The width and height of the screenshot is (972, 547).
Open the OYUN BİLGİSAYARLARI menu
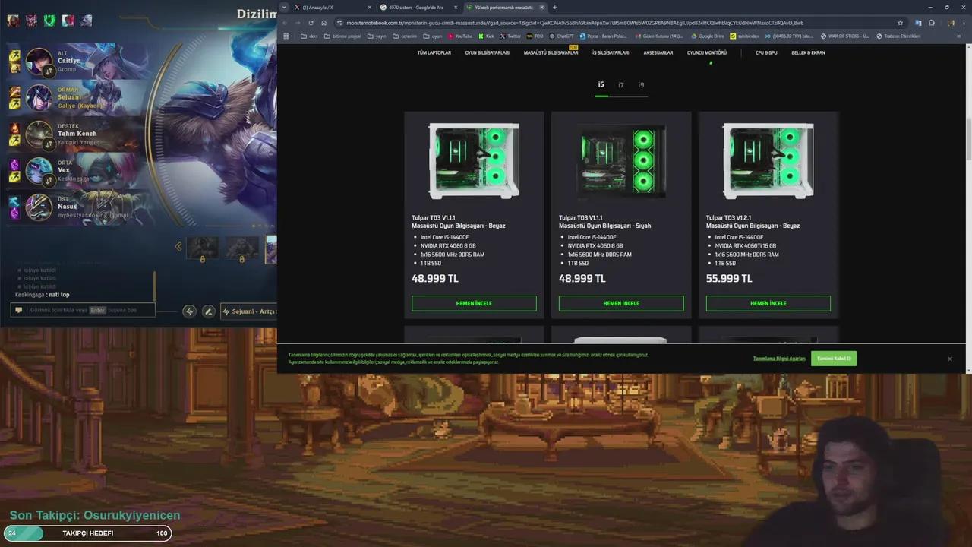(x=487, y=53)
